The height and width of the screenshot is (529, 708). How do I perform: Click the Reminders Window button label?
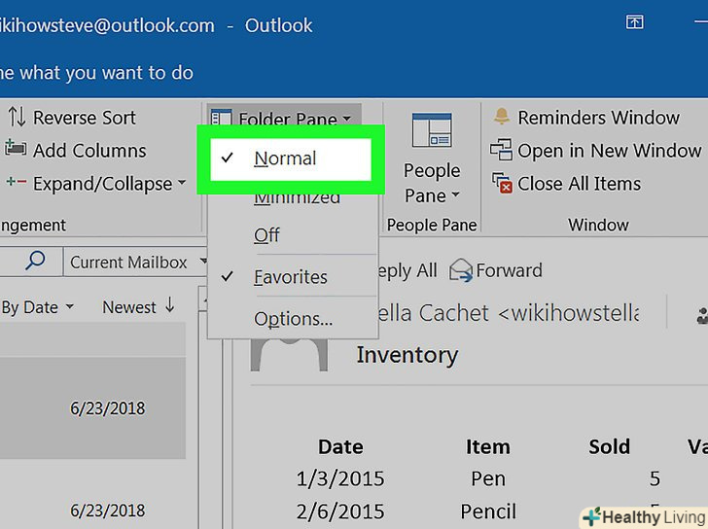[x=598, y=118]
